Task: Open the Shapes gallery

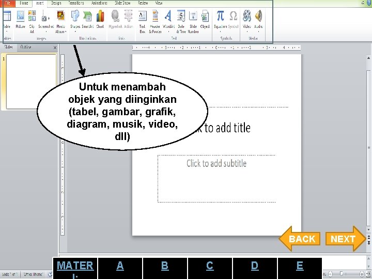Action: click(x=75, y=21)
